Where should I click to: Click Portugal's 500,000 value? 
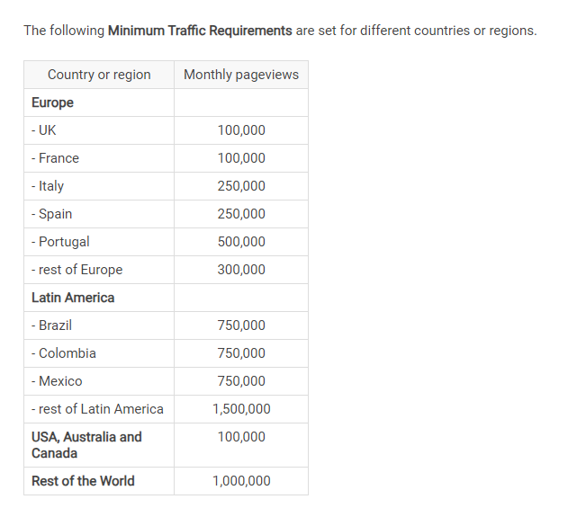(241, 242)
